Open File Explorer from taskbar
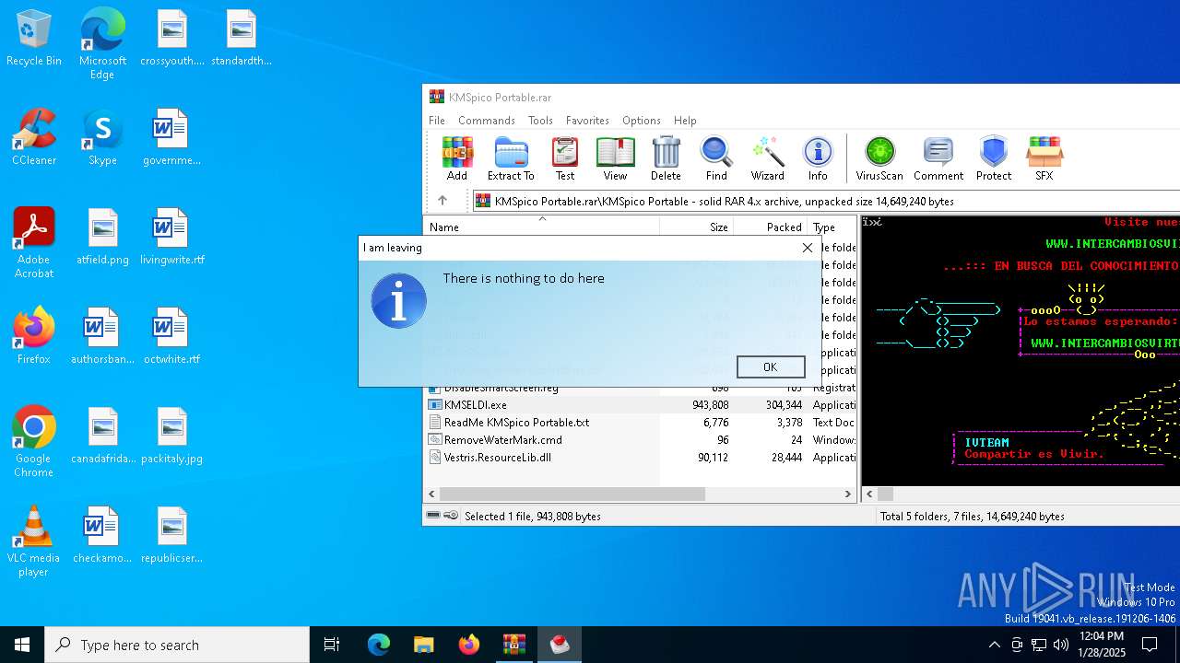The image size is (1180, 663). pos(423,645)
